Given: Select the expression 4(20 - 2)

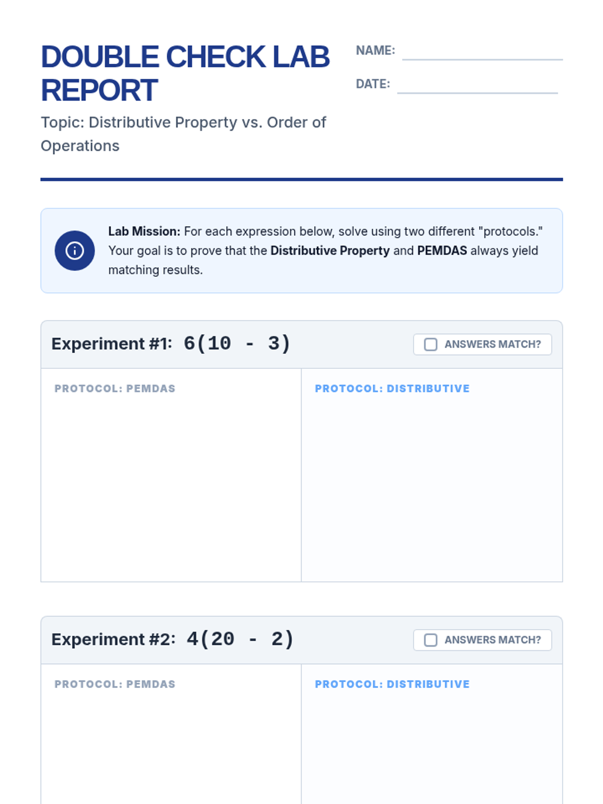Looking at the screenshot, I should [x=240, y=639].
